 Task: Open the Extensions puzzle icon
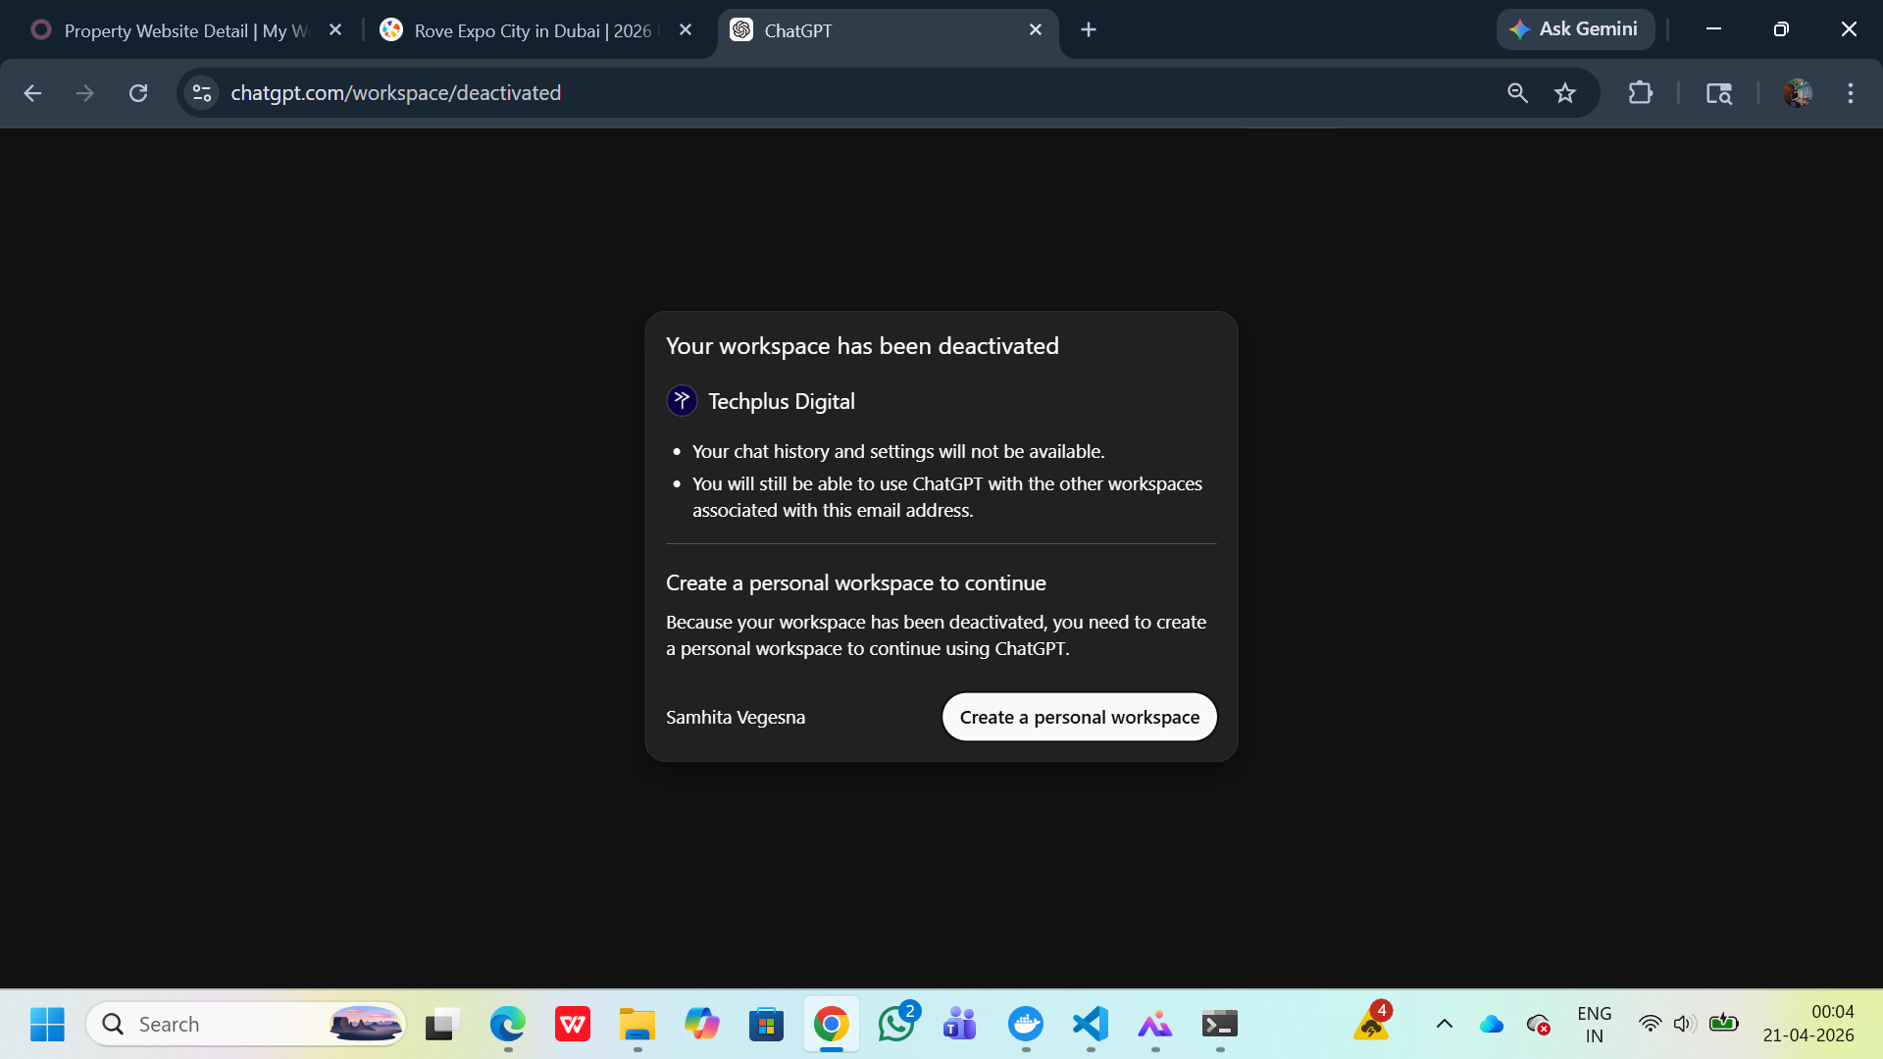[x=1641, y=93]
